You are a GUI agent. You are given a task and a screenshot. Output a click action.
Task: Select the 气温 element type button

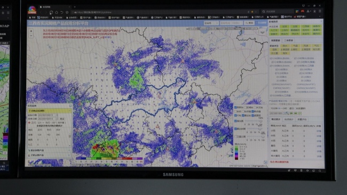pos(295,46)
